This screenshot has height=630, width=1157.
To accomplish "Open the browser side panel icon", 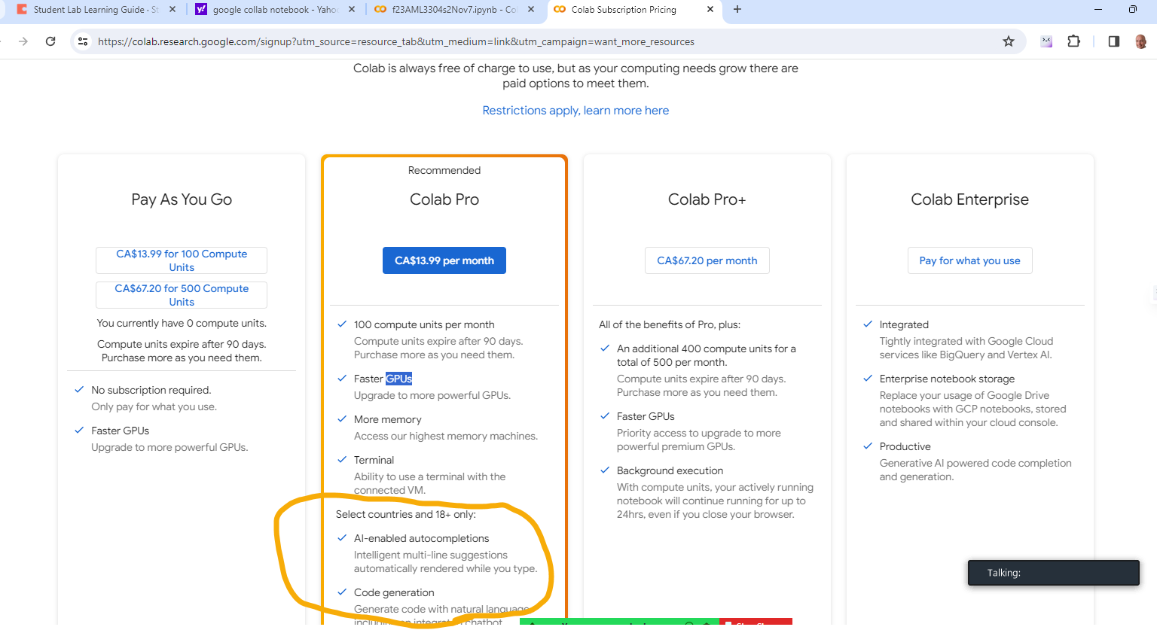I will click(x=1114, y=41).
